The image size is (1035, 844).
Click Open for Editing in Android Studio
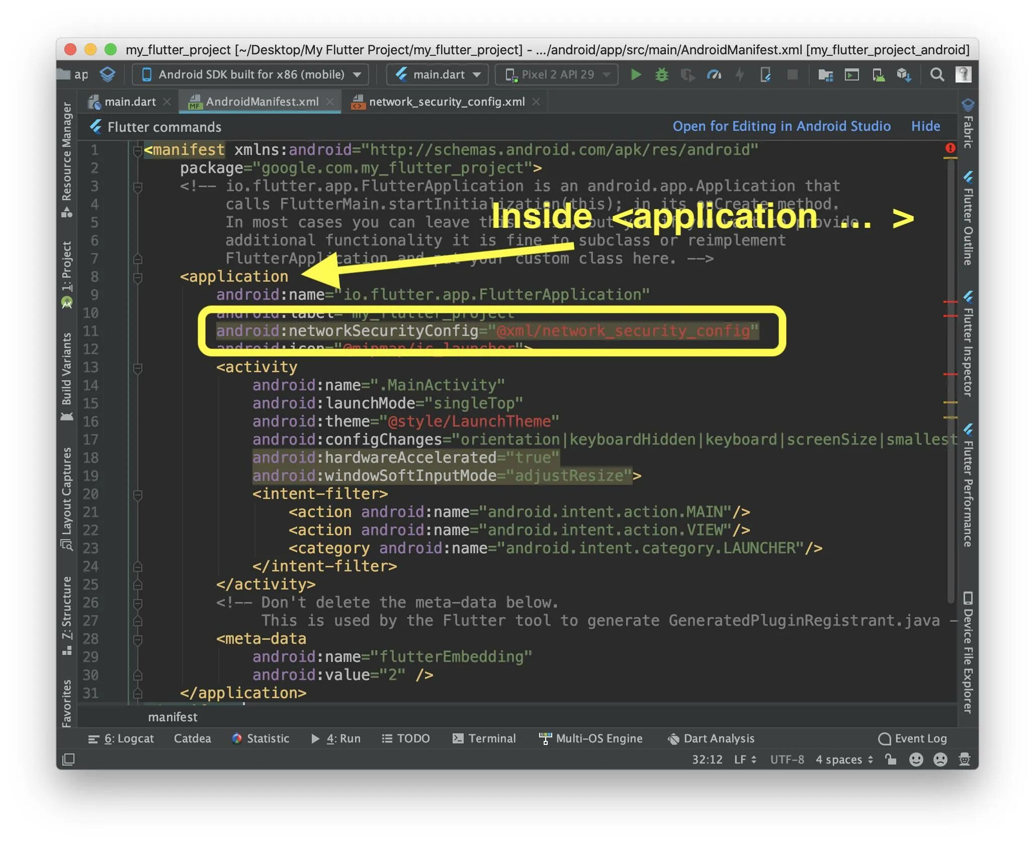pos(782,126)
